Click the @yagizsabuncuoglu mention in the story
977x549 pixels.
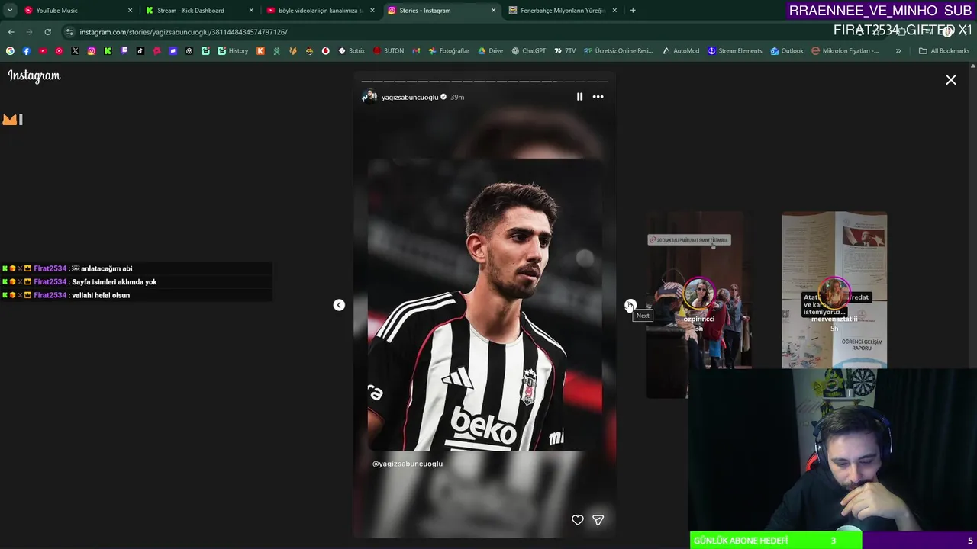point(408,464)
